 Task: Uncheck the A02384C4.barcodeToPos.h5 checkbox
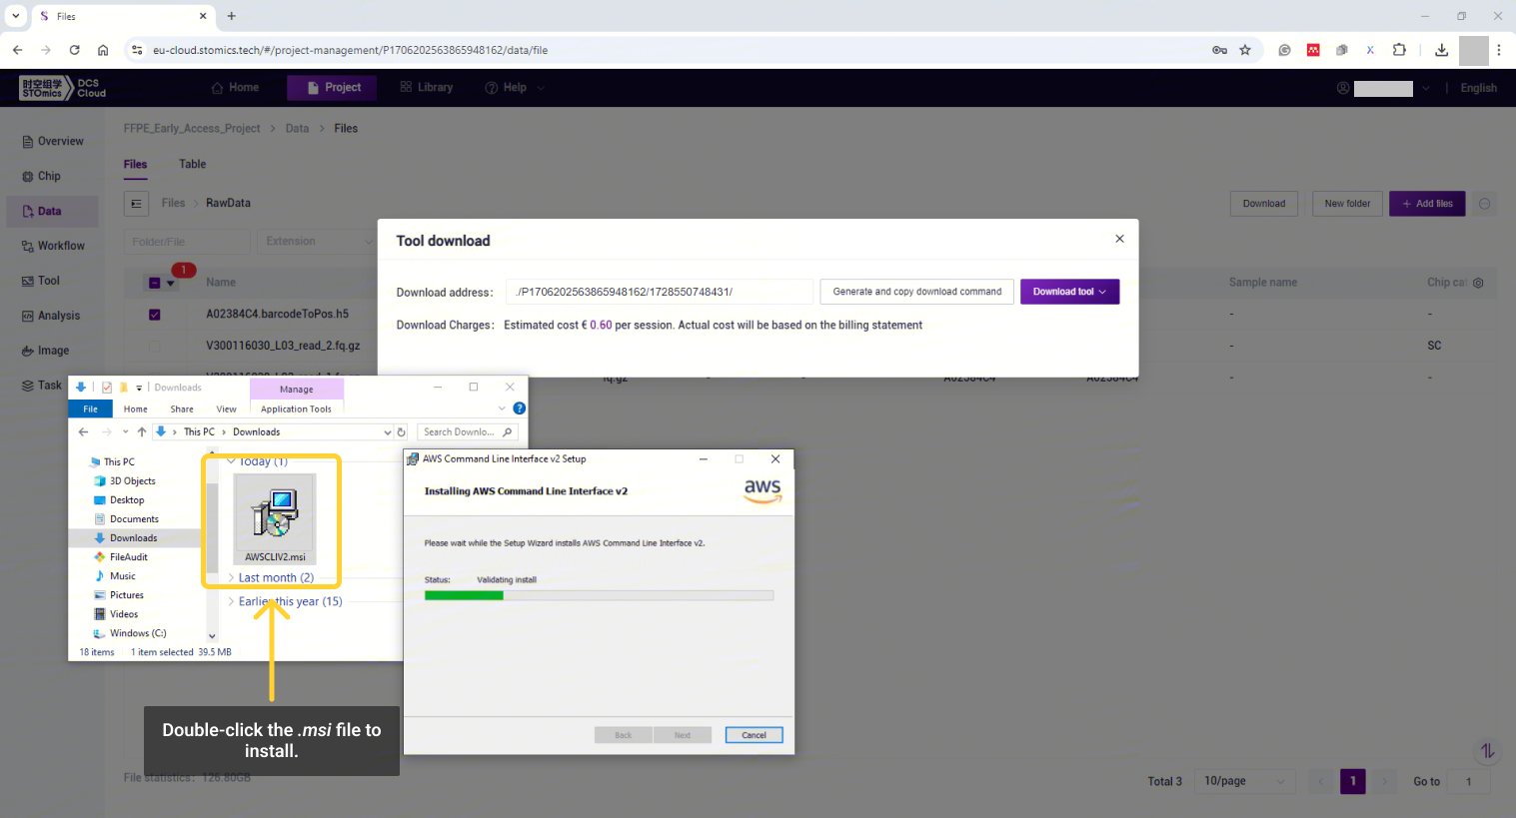click(155, 315)
